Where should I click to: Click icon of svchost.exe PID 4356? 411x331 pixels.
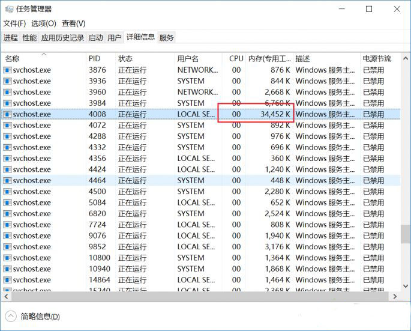pos(7,158)
